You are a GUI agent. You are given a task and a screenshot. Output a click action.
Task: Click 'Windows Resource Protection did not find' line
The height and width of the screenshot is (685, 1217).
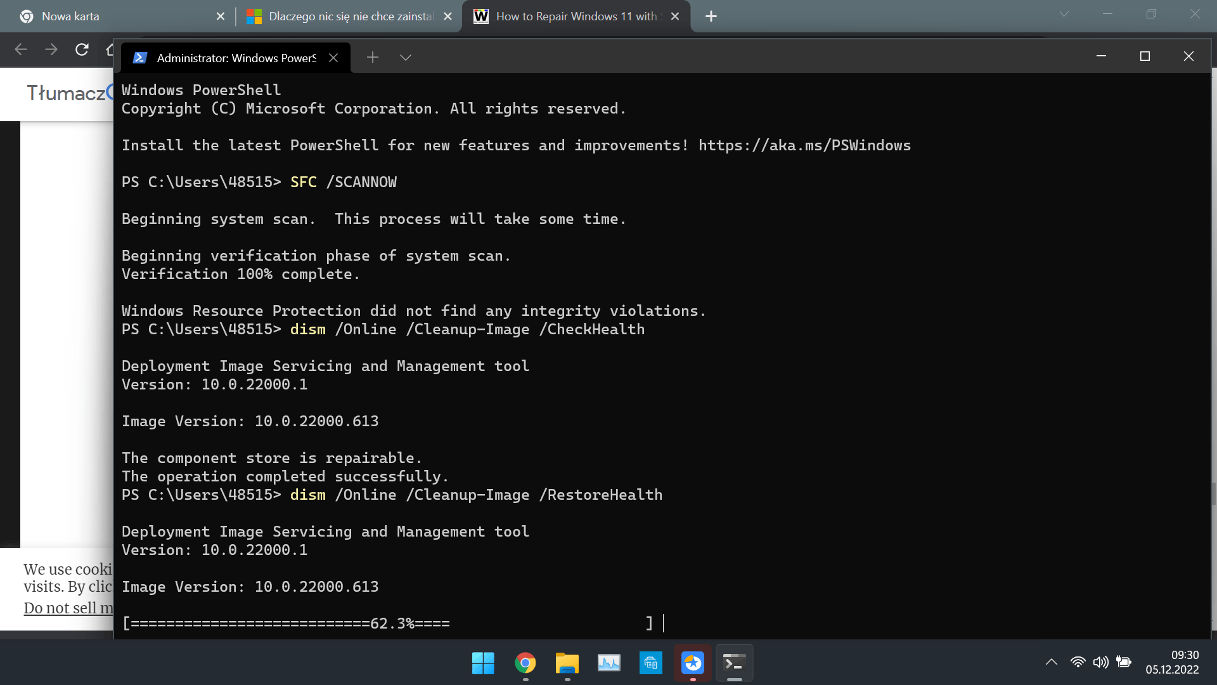coord(414,311)
